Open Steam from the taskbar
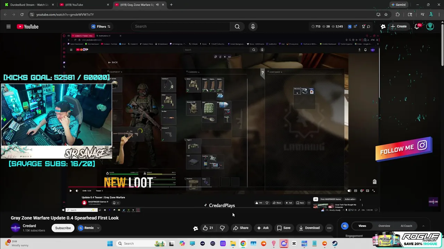444x249 pixels. pos(335,243)
